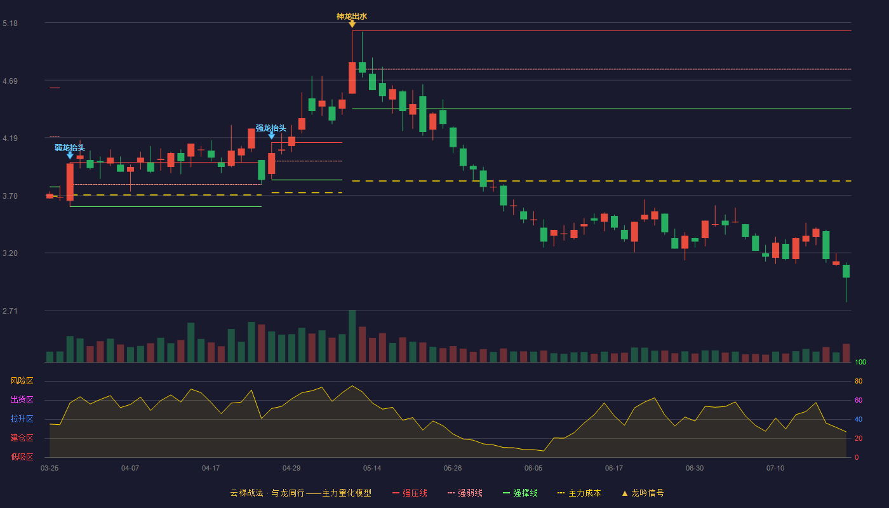Click the 4.69 price axis label
889x508 pixels.
[10, 81]
